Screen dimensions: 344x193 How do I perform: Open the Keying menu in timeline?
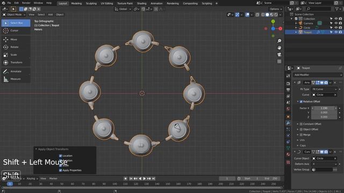click(32, 179)
